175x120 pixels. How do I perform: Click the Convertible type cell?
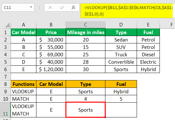(121, 62)
